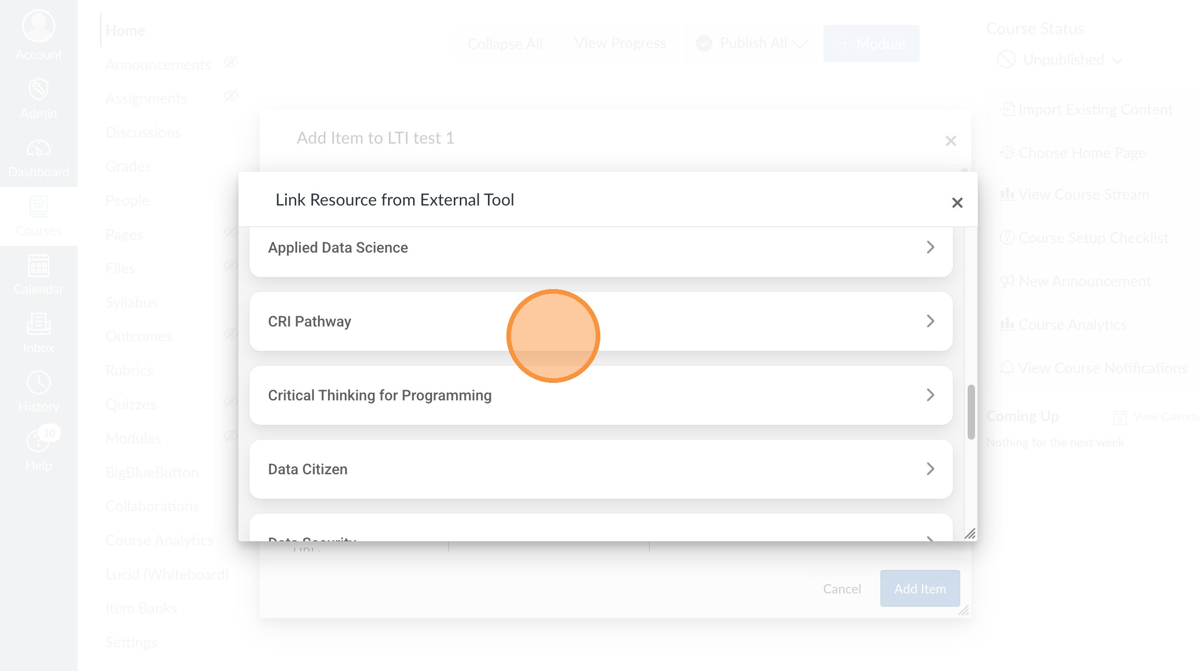The height and width of the screenshot is (671, 1201).
Task: Click the external tool list scrollbar thumb
Action: (971, 412)
